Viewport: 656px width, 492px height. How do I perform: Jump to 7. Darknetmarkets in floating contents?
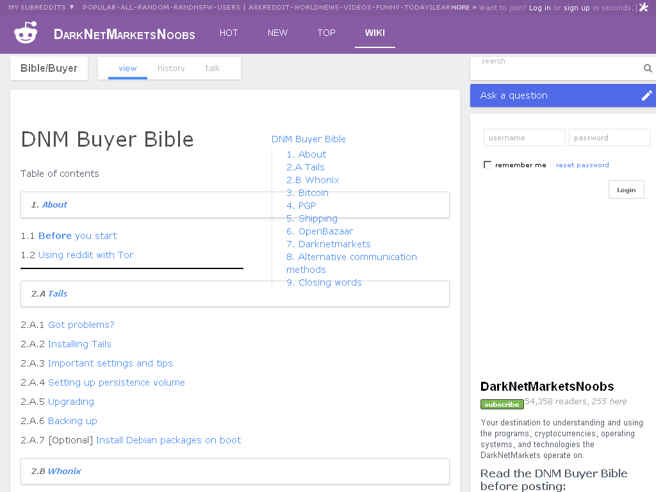tap(329, 244)
